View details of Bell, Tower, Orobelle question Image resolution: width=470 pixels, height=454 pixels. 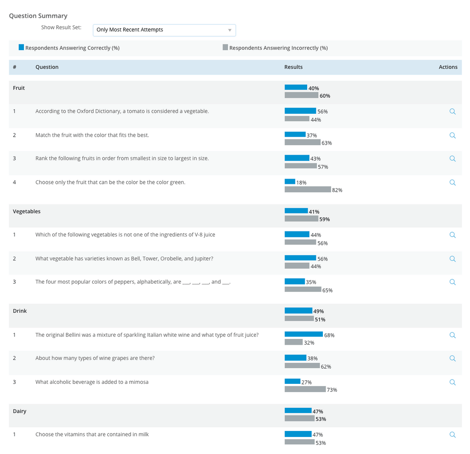pos(453,259)
